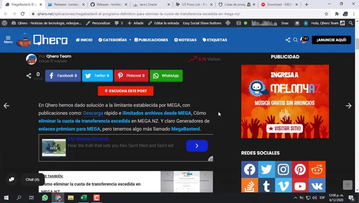Viewport: 359px width, 203px height.
Task: Open Chrome extensions puzzle icon
Action: [x=337, y=14]
